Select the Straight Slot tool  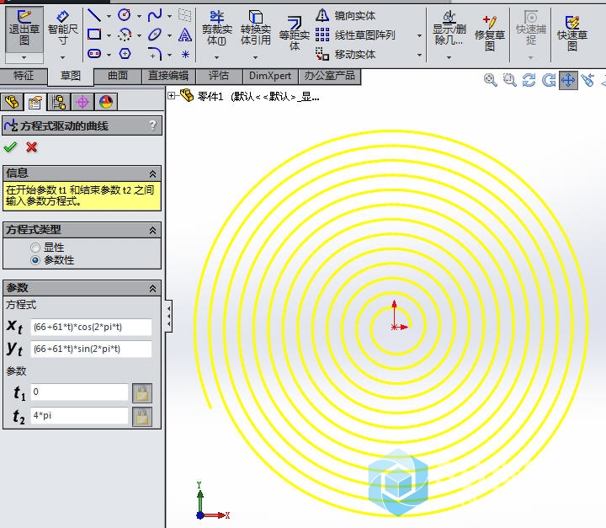[x=94, y=53]
